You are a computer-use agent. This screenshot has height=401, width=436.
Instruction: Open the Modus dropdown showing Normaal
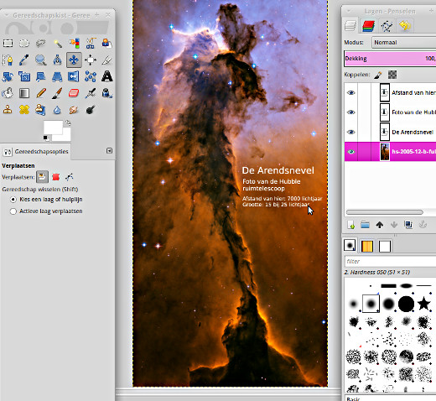[403, 43]
